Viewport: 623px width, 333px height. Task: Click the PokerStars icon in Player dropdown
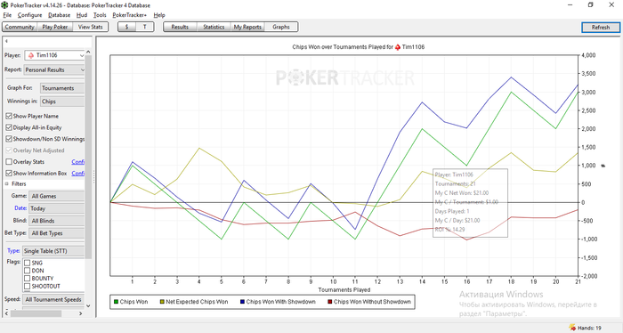31,55
